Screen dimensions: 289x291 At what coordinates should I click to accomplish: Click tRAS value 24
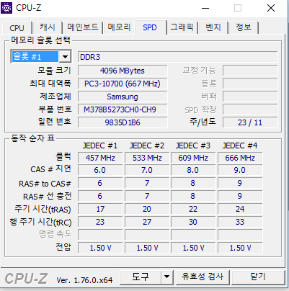coord(240,209)
